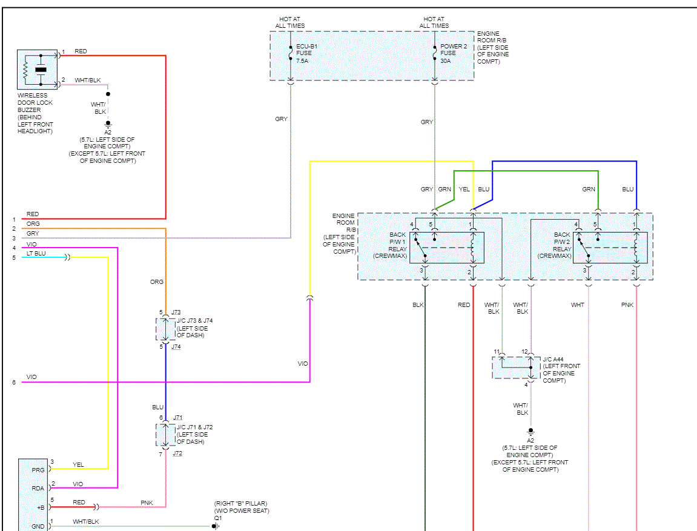
Task: Click the ORG label on wire 2
Action: 33,223
